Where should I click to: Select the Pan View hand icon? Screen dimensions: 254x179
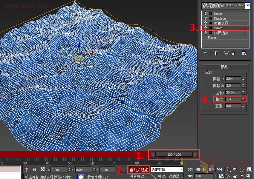tap(235, 176)
